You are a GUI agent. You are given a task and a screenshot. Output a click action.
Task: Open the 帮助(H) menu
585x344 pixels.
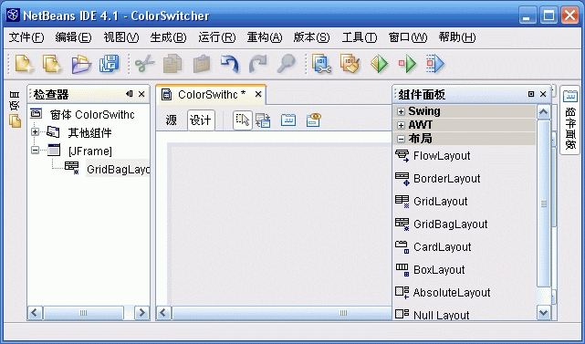[457, 37]
